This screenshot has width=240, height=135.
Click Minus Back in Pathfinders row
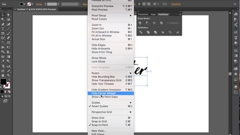pos(177,32)
